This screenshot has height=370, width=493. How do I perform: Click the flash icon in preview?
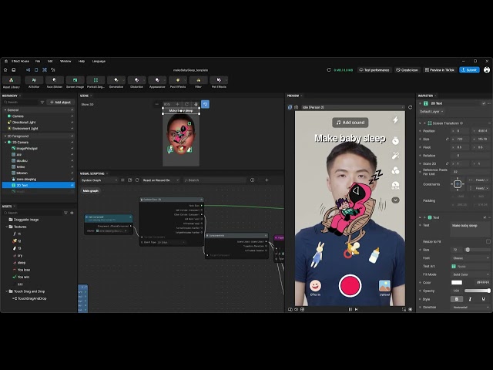point(395,120)
